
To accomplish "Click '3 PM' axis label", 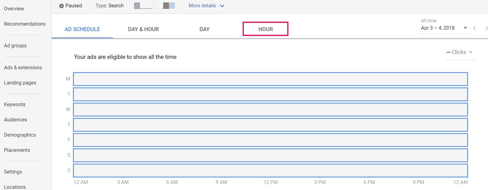I will 320,182.
